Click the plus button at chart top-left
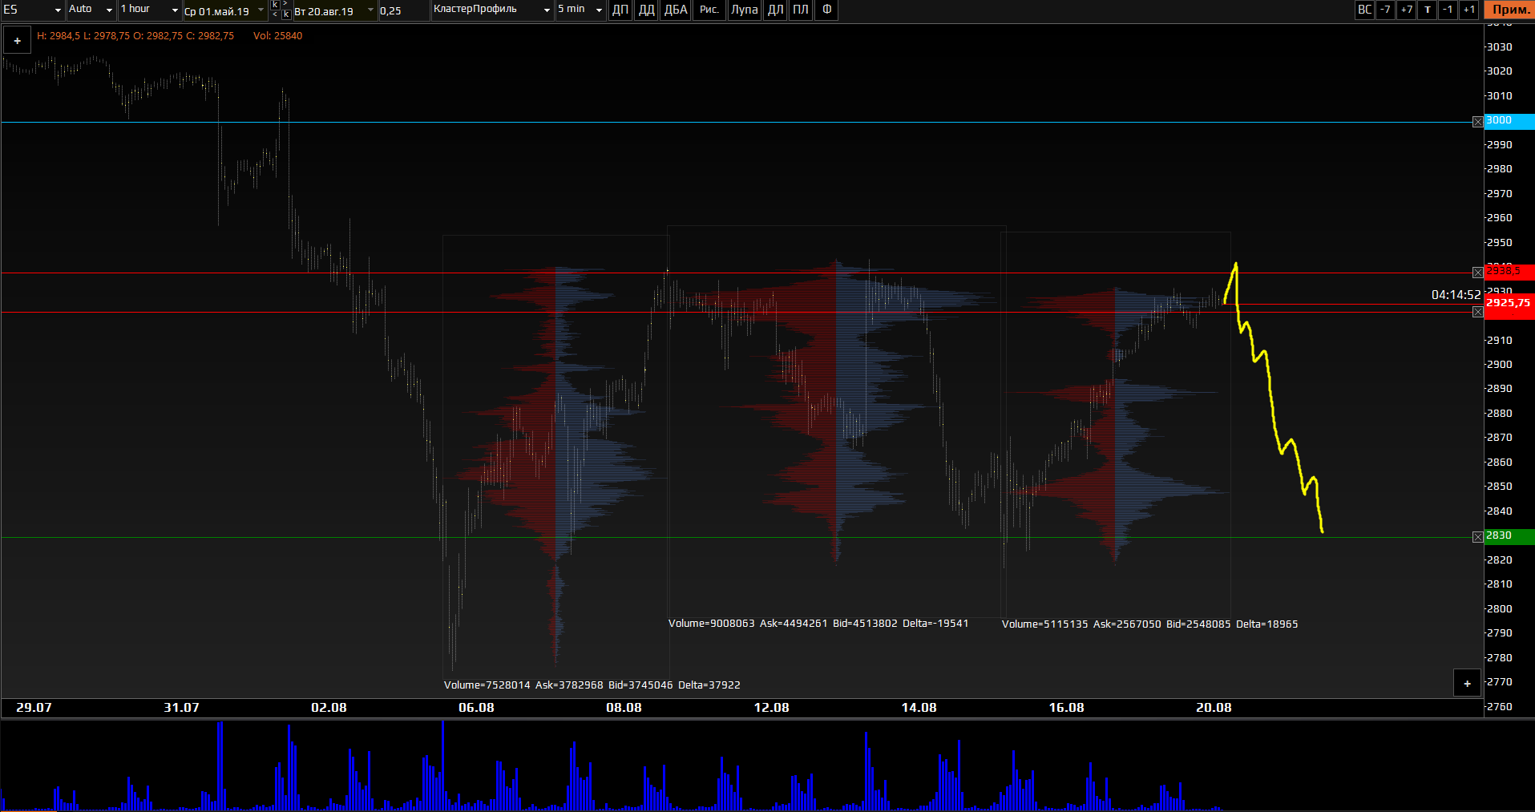The height and width of the screenshot is (812, 1535). (17, 41)
